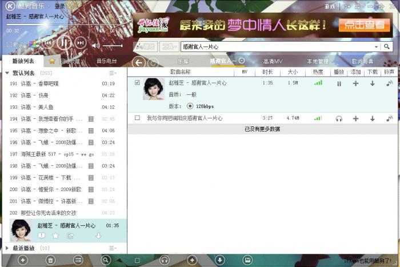
Task: Refresh the page with the circular arrow
Action: [x=153, y=62]
